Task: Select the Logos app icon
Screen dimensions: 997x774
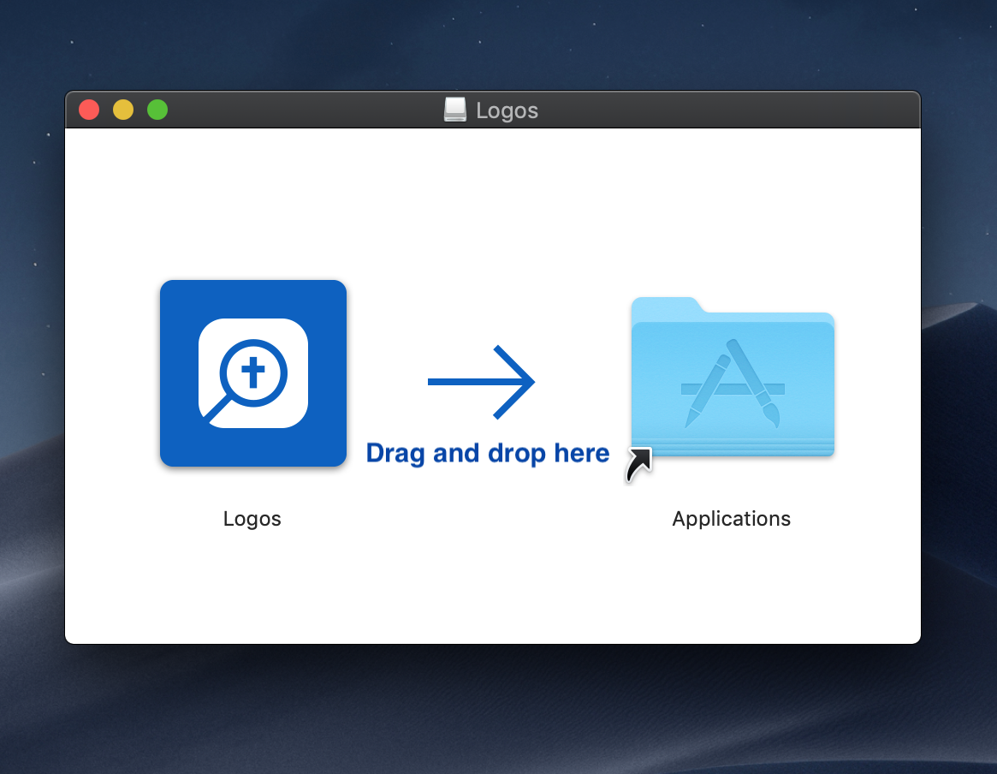Action: point(253,373)
